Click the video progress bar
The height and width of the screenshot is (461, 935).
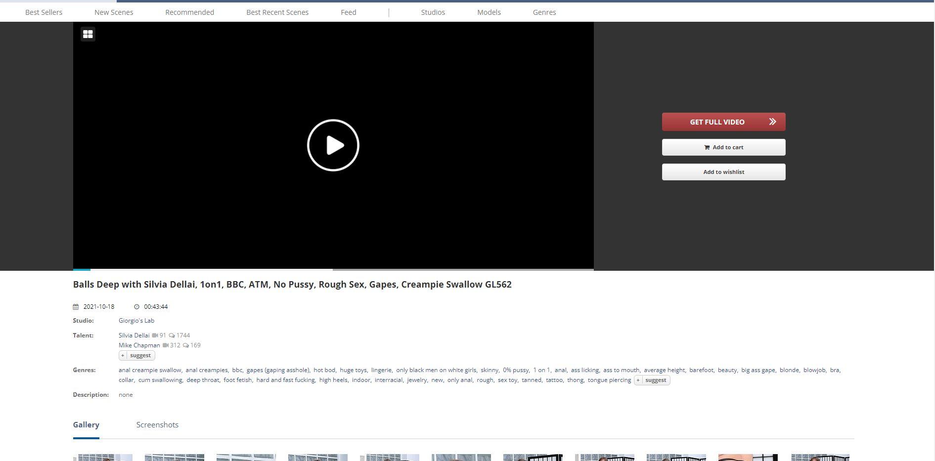[333, 269]
